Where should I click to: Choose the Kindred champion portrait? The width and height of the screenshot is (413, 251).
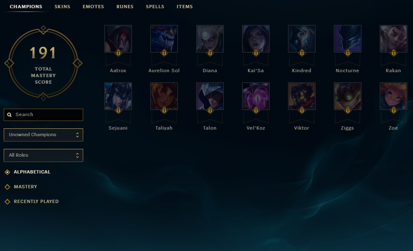tap(302, 39)
